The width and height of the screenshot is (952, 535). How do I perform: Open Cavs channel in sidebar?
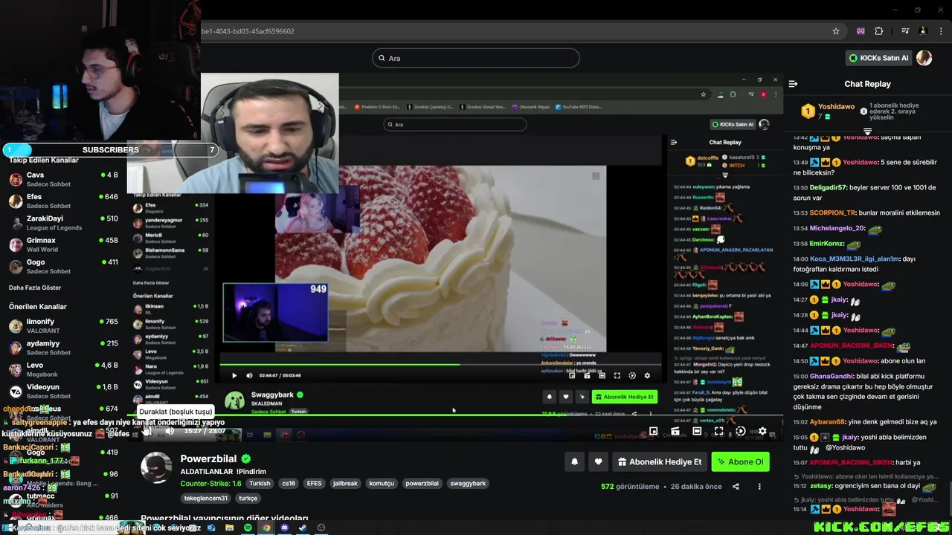63,179
